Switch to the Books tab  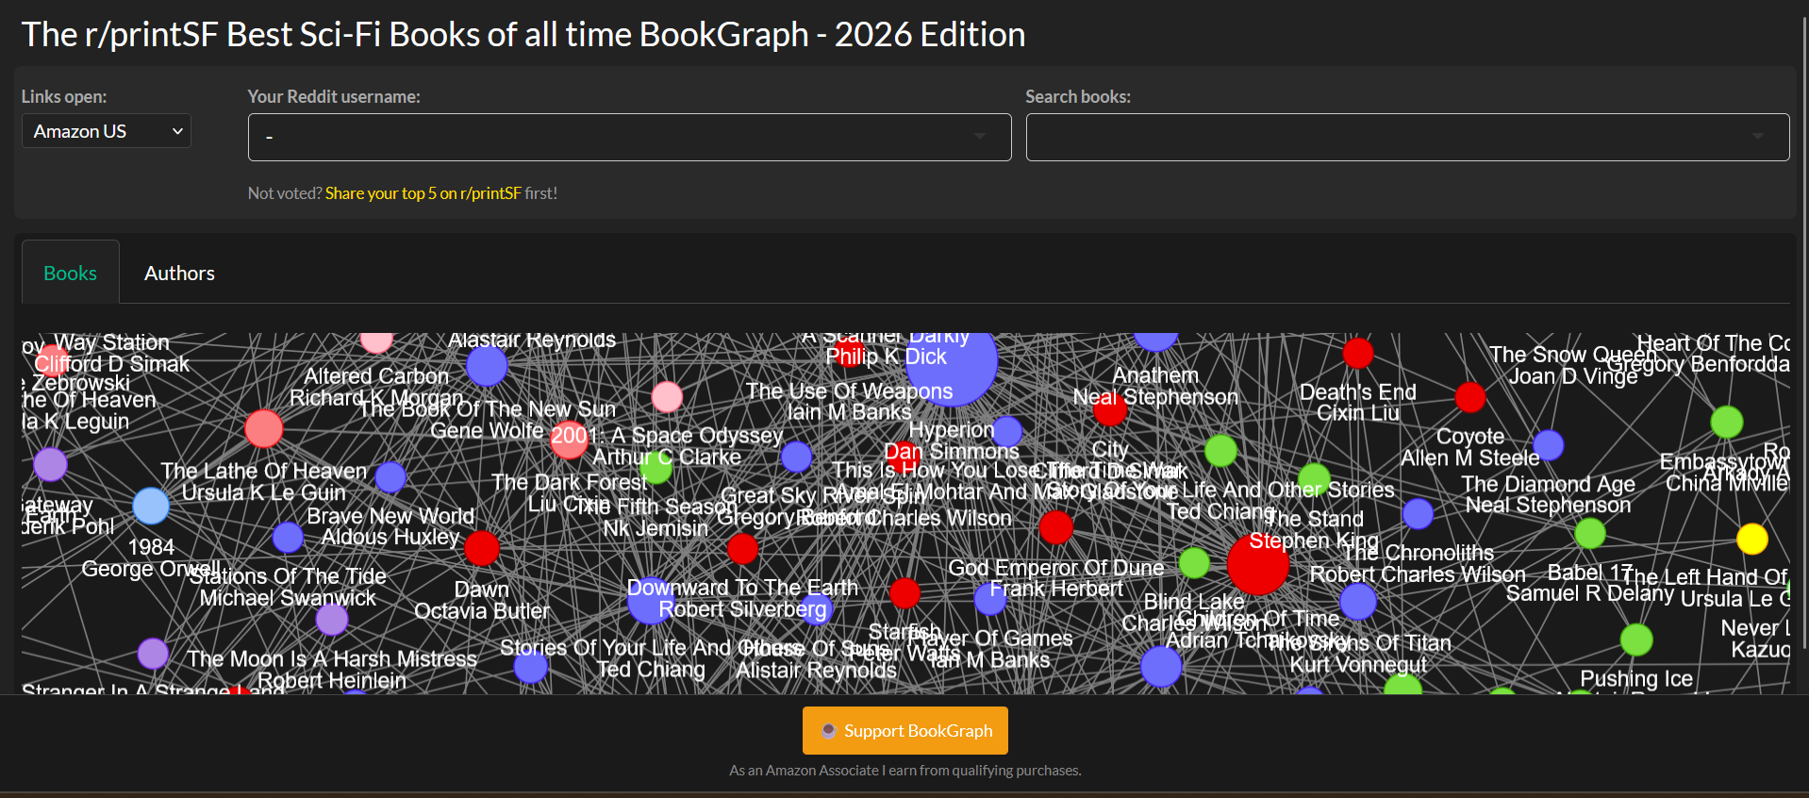(x=71, y=273)
